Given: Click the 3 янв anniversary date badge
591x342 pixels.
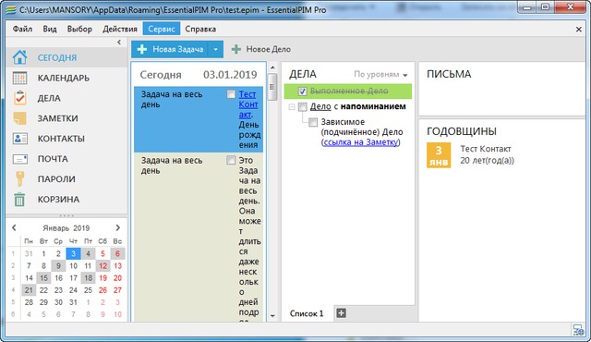Looking at the screenshot, I should (x=439, y=155).
